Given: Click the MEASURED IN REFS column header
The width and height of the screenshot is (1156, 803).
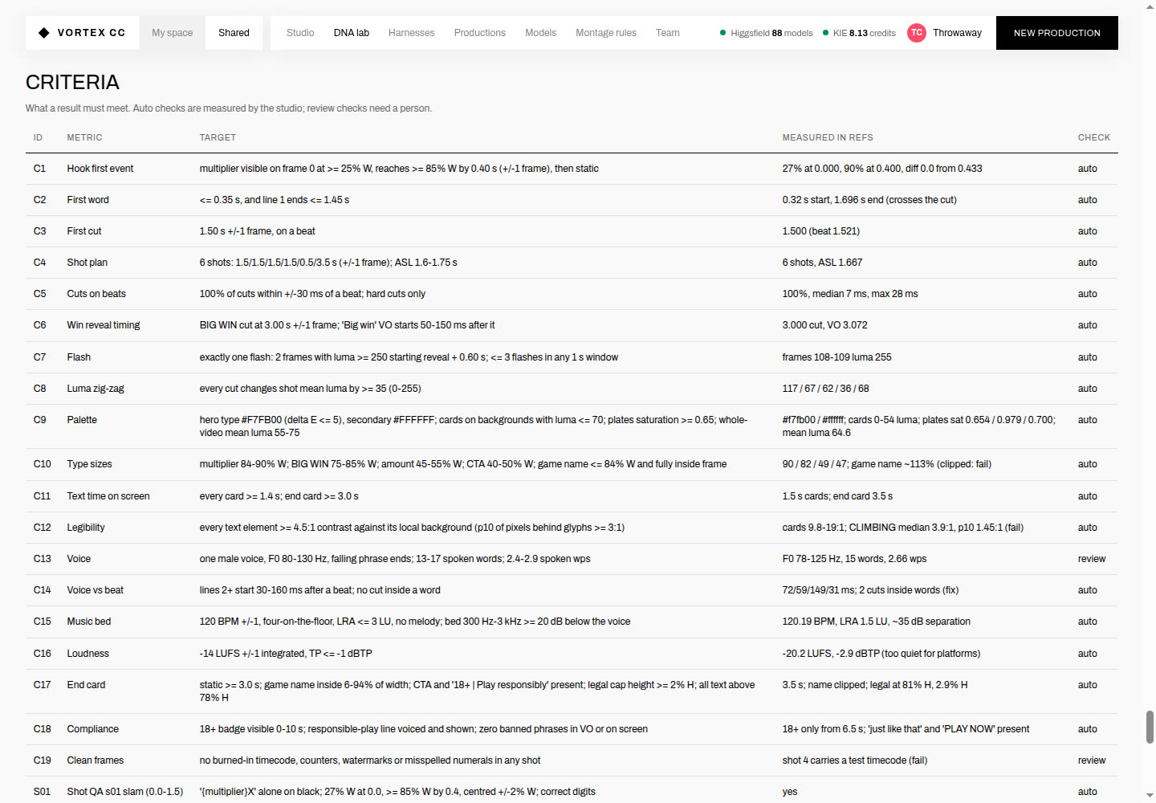Looking at the screenshot, I should click(x=828, y=137).
